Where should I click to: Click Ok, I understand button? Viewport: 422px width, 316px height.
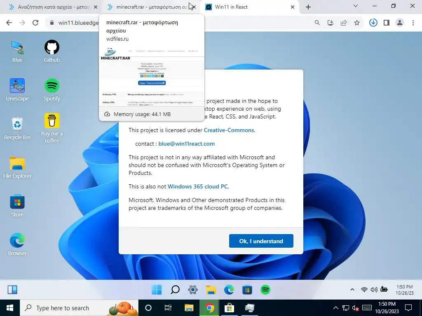point(261,241)
